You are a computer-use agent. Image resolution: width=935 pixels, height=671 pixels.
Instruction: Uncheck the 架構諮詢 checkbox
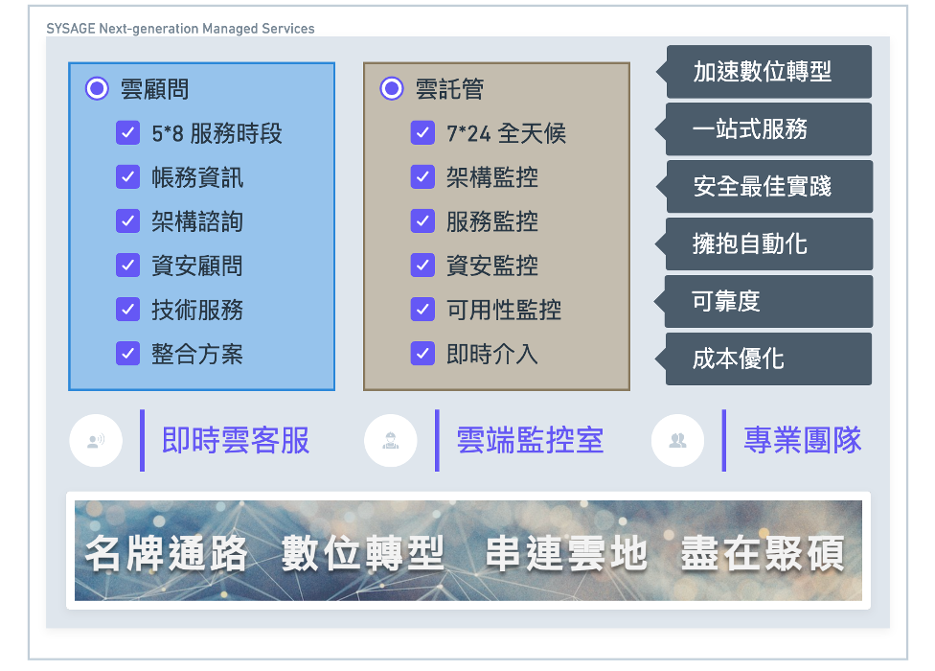[127, 221]
